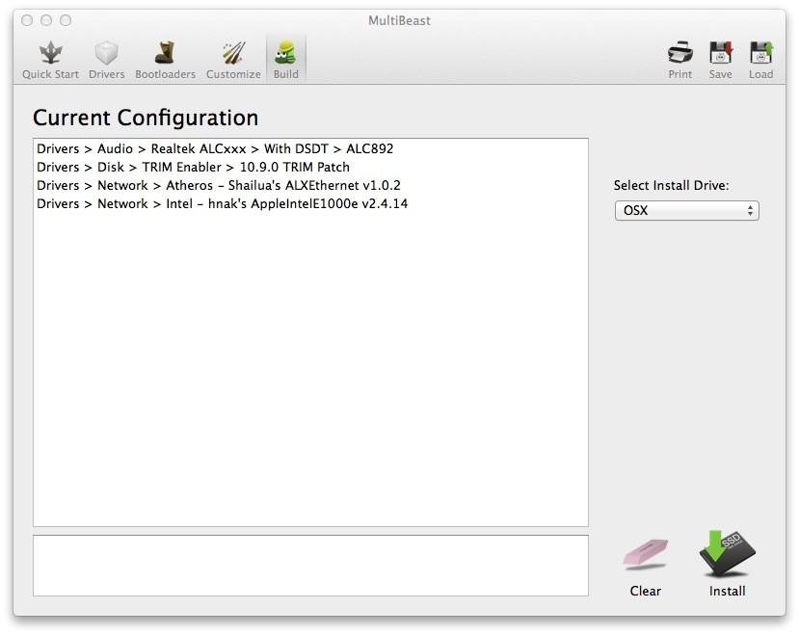Open the Quick Start section
The image size is (799, 635).
point(50,60)
